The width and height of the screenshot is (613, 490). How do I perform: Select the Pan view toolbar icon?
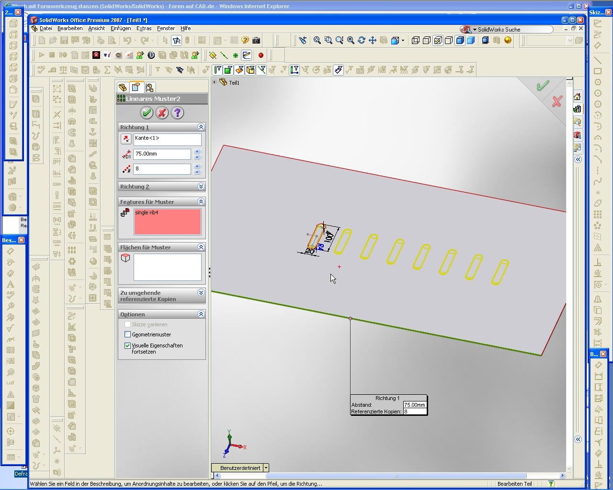372,41
